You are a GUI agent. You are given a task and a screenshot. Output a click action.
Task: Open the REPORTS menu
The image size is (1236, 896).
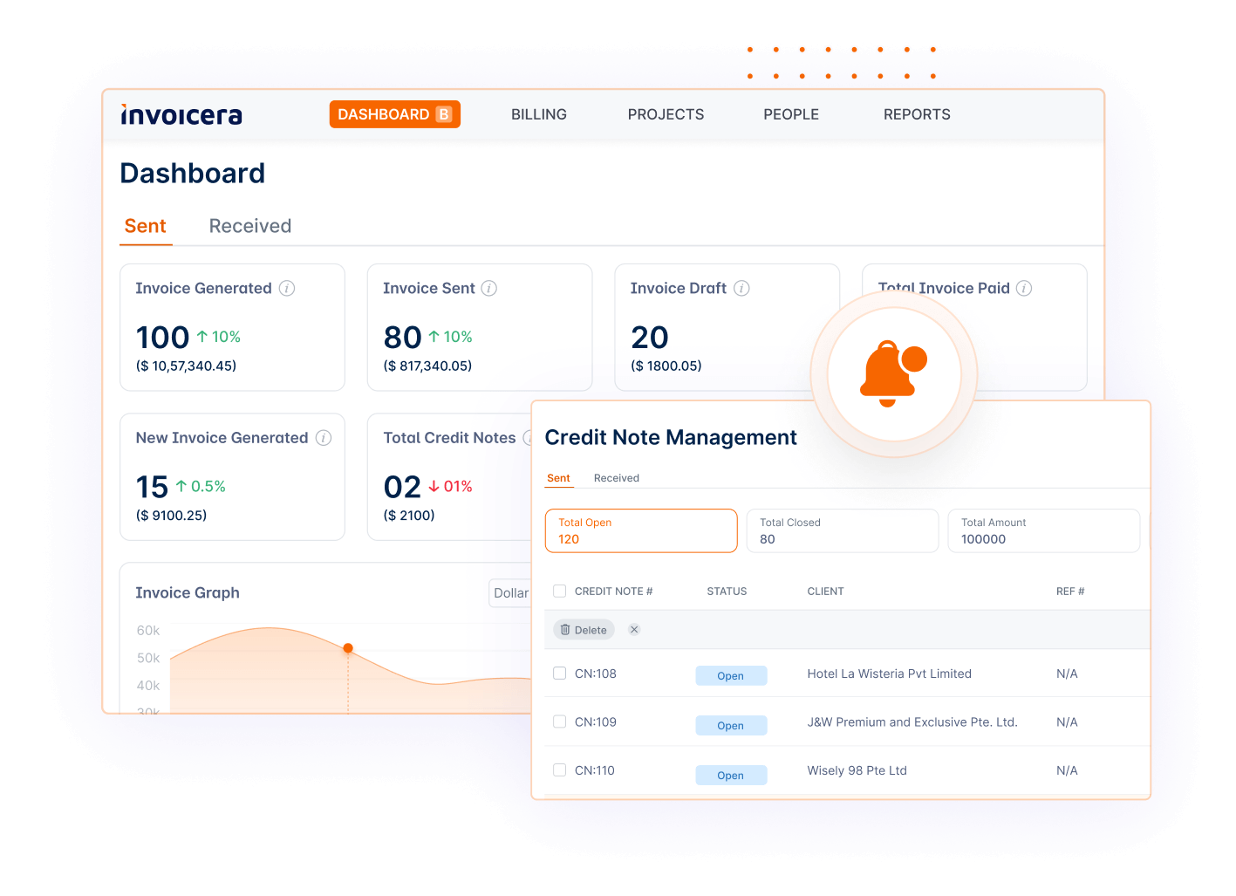[x=917, y=114]
